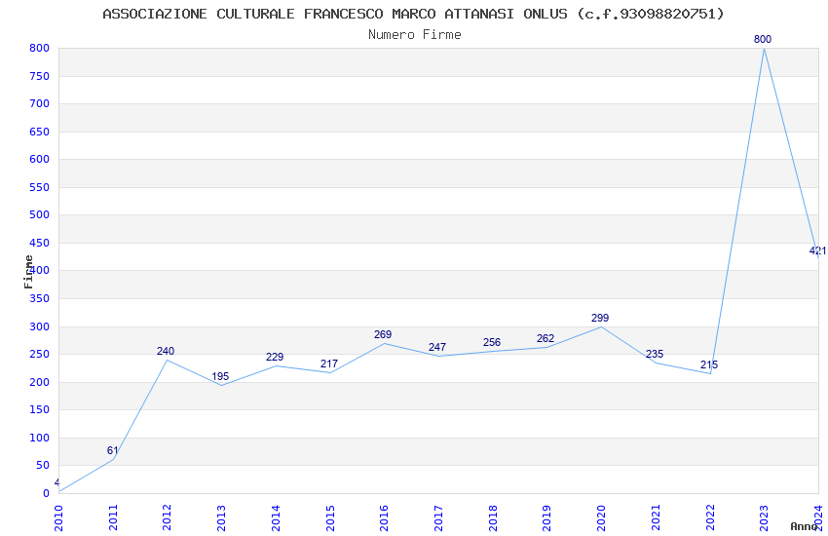
Task: Click the 2017 x-axis year label
Action: click(x=438, y=517)
